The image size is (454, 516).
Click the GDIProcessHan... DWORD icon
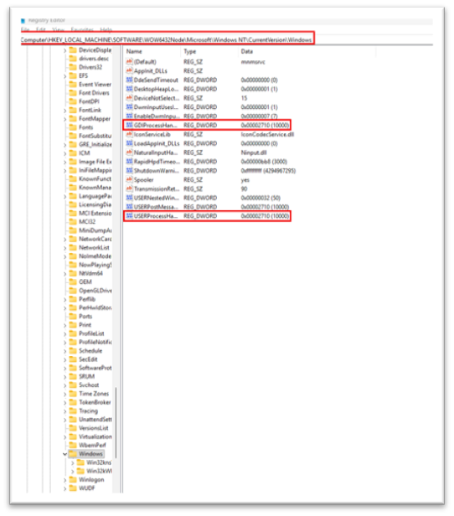(129, 125)
